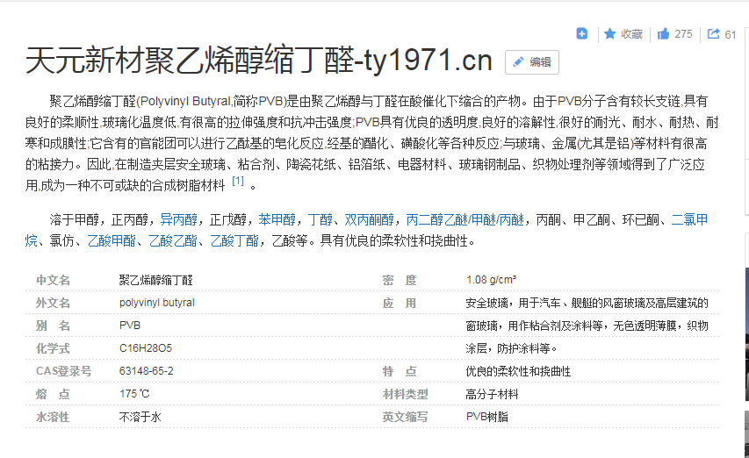
Task: Click the CAS number 63148-65-2 value
Action: [147, 371]
